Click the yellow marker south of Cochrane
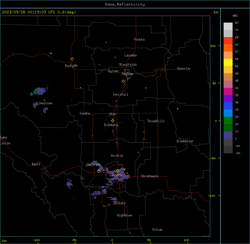The image size is (250, 244). pos(99,171)
